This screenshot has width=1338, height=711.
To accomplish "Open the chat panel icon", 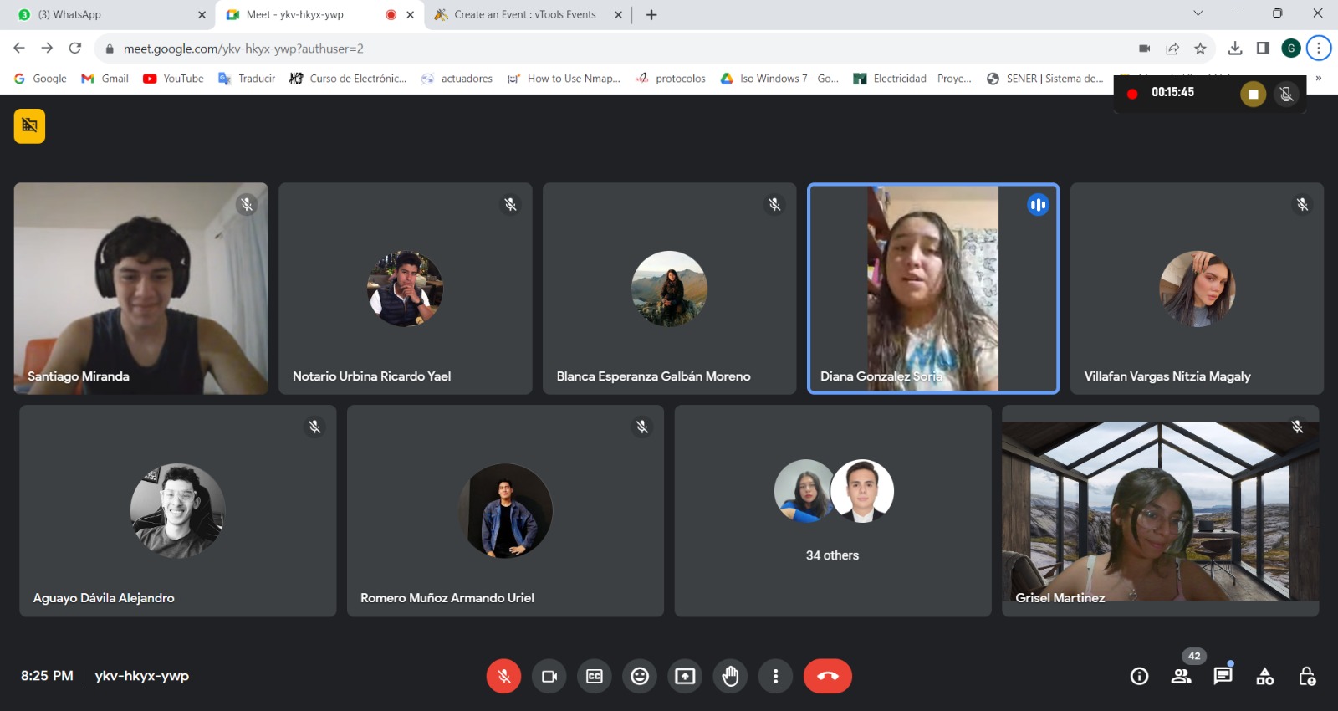I will 1223,676.
